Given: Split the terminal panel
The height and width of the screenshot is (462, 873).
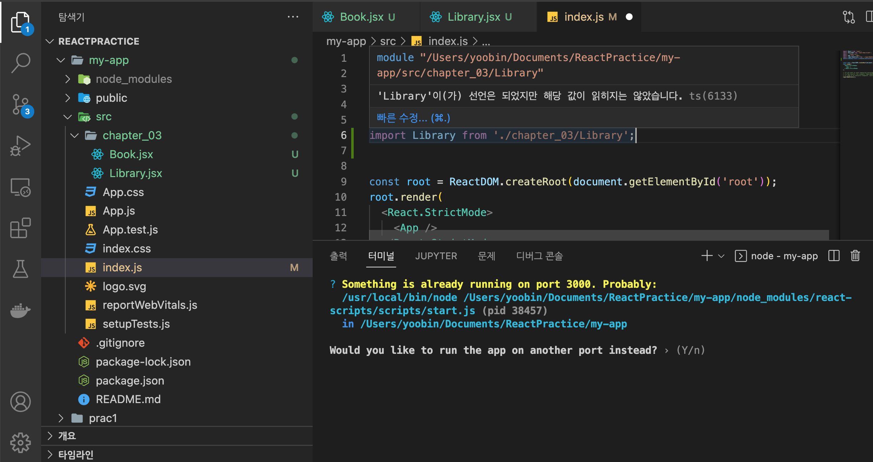Looking at the screenshot, I should pyautogui.click(x=834, y=256).
